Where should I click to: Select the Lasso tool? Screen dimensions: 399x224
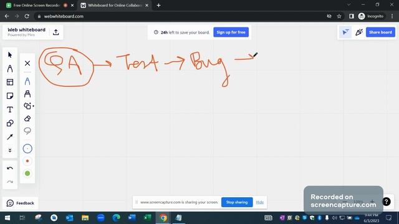click(x=27, y=131)
